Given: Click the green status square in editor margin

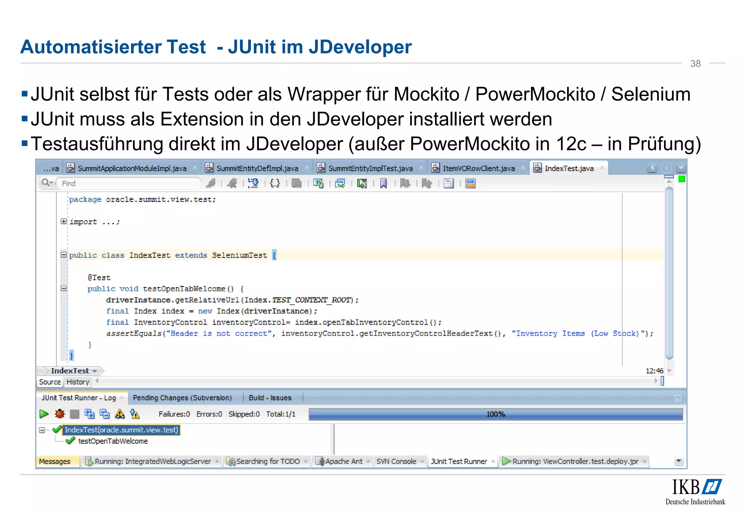Looking at the screenshot, I should 682,179.
